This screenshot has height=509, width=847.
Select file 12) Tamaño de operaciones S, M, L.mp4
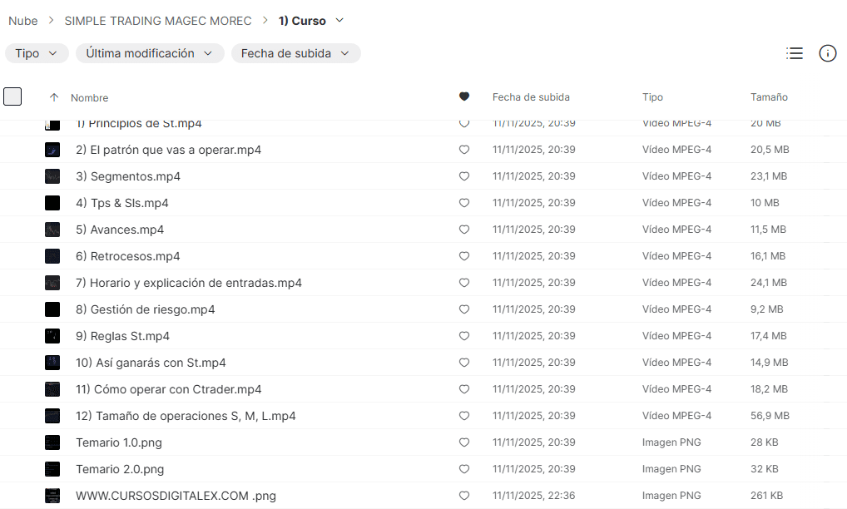tap(186, 416)
